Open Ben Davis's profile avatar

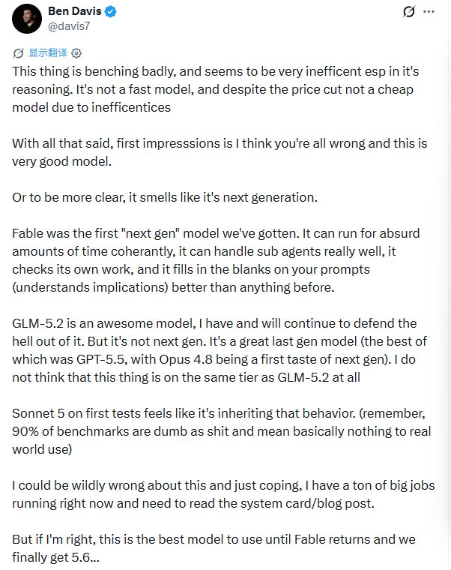click(27, 19)
